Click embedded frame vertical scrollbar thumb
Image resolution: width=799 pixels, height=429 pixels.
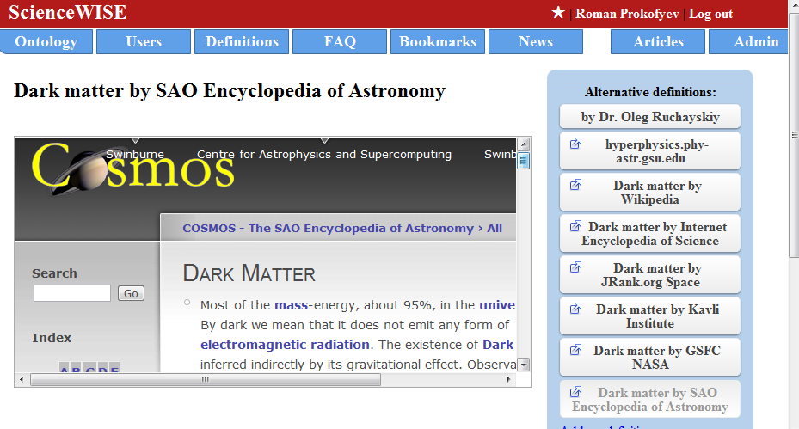[x=523, y=162]
